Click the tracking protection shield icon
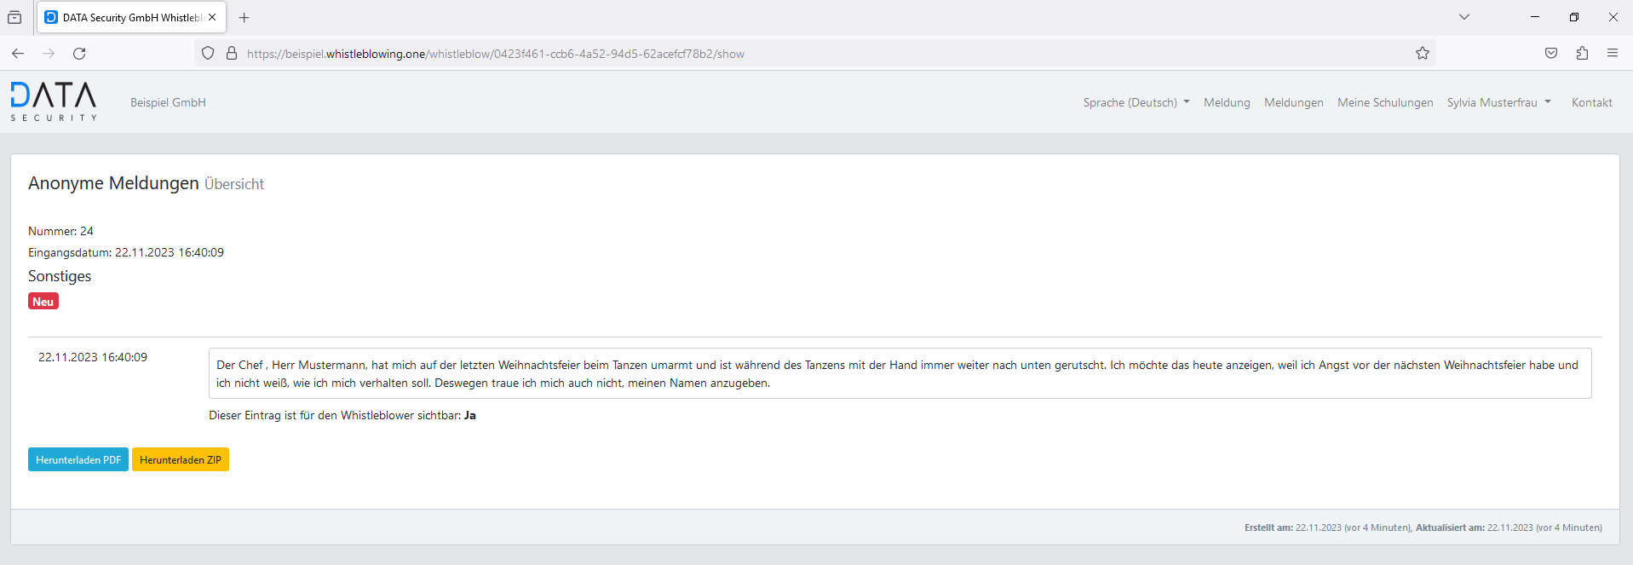 click(208, 54)
